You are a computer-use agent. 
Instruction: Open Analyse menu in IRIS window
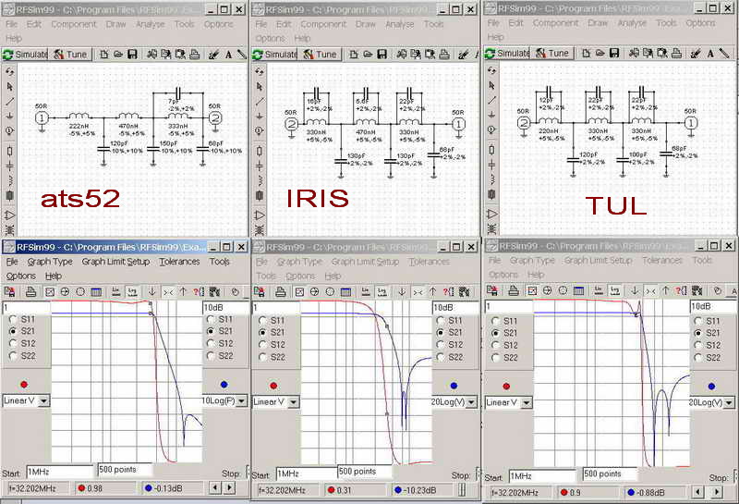[399, 24]
